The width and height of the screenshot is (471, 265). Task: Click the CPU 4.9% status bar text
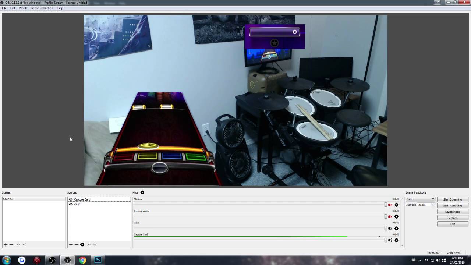[454, 253]
